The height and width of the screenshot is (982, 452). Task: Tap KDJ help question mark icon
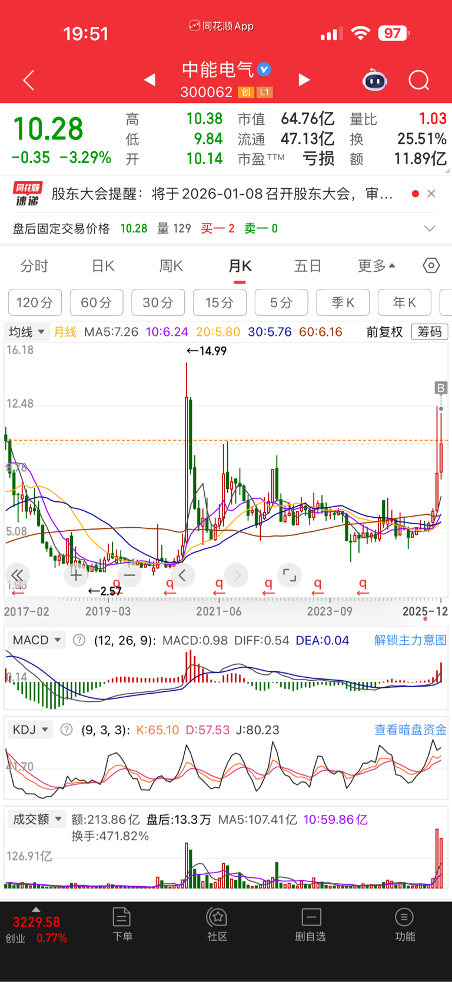pyautogui.click(x=67, y=730)
